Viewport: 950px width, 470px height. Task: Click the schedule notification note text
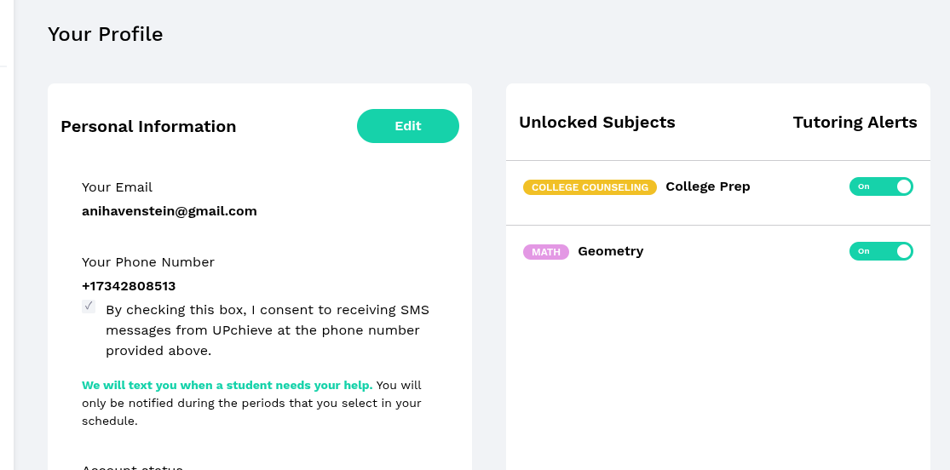coord(251,404)
